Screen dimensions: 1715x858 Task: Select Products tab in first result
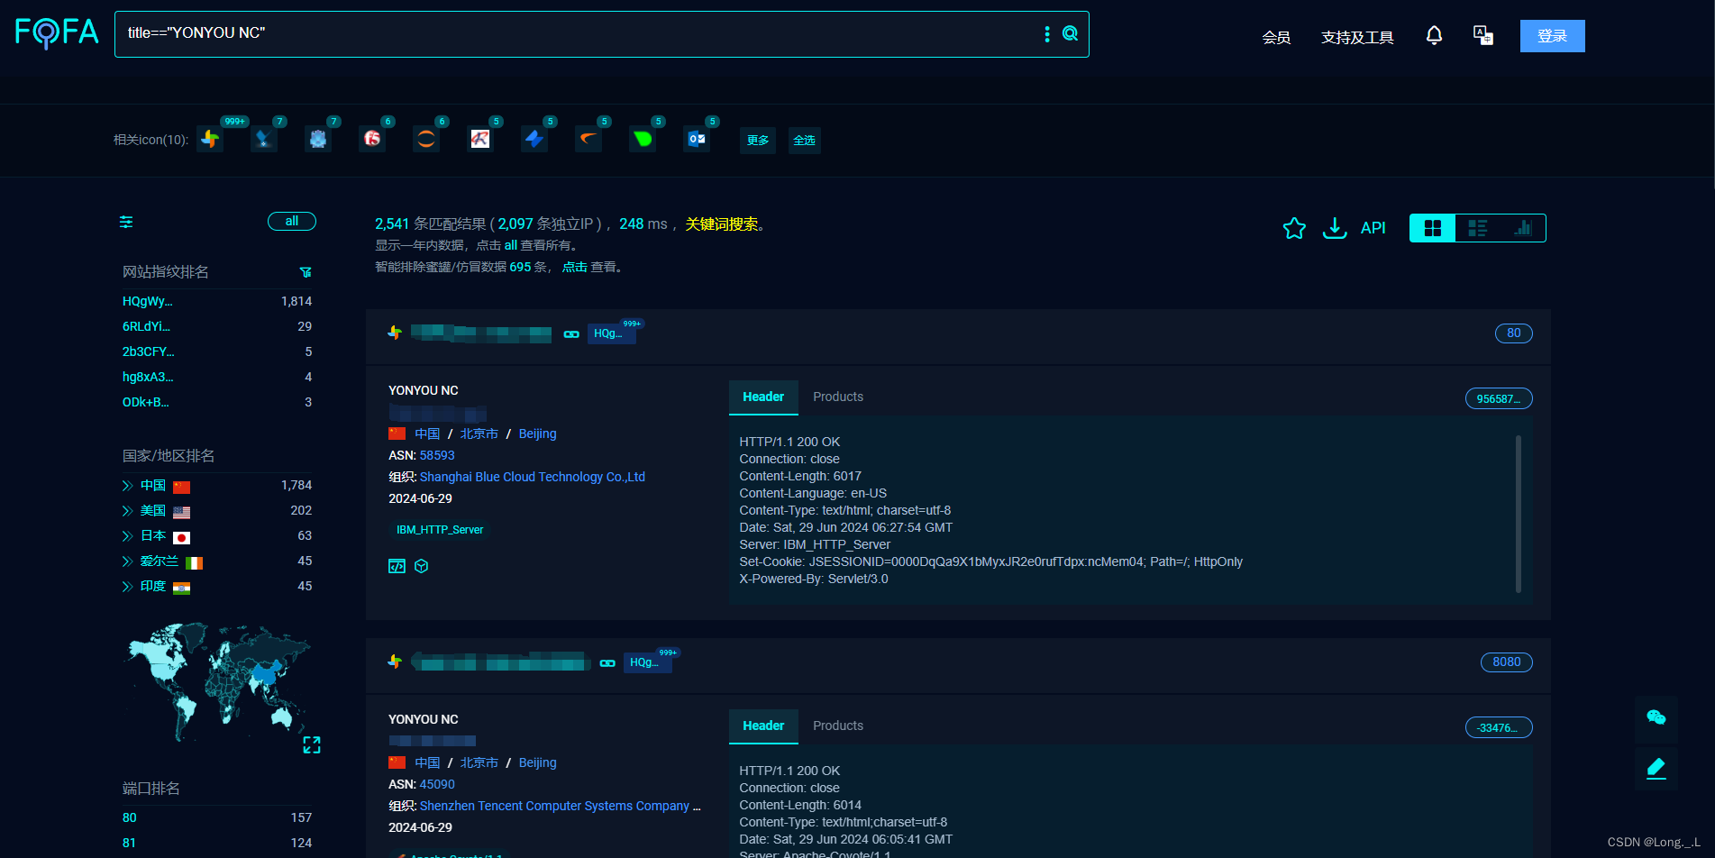coord(838,397)
